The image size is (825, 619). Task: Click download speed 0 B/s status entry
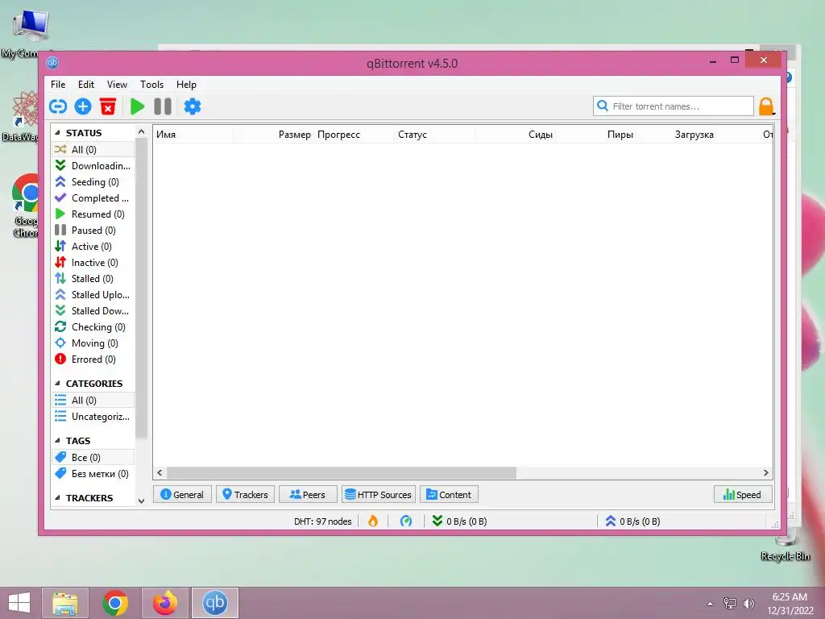point(459,521)
